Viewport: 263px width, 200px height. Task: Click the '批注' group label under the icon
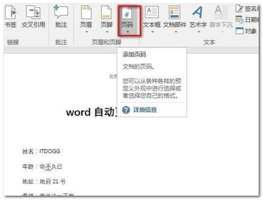coord(61,42)
